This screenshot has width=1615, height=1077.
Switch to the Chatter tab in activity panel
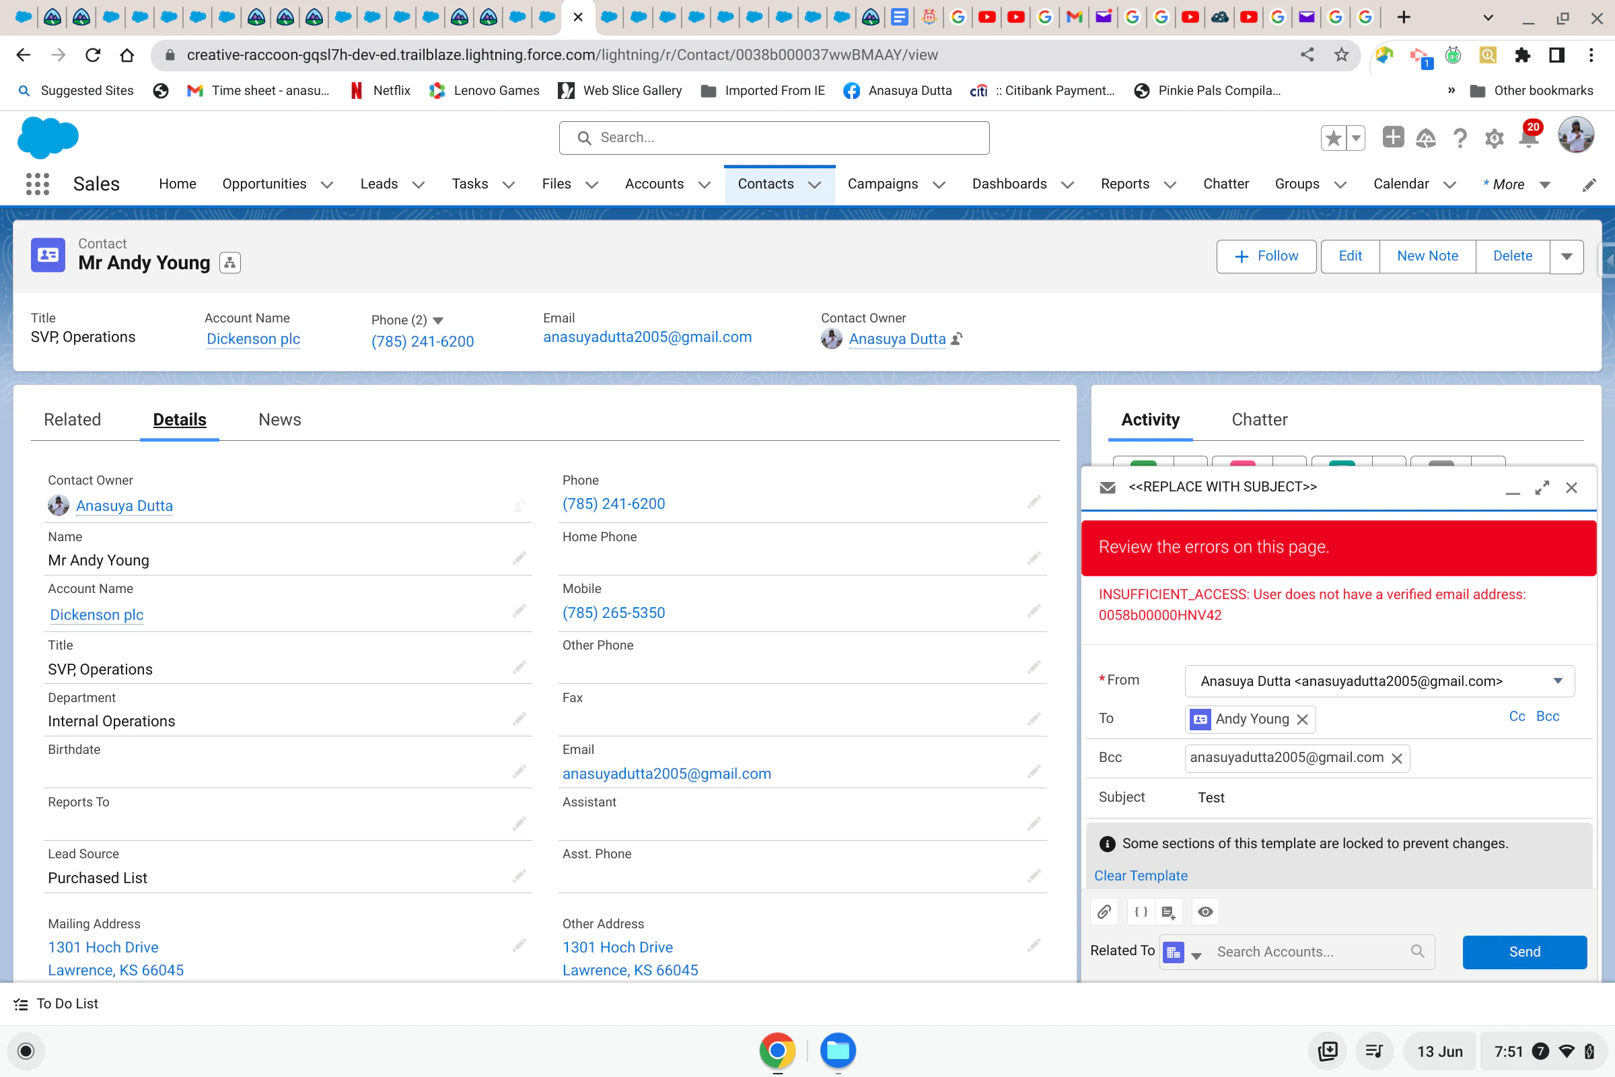[1259, 419]
